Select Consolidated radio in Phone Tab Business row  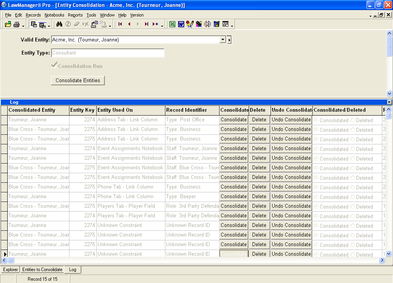pyautogui.click(x=316, y=187)
